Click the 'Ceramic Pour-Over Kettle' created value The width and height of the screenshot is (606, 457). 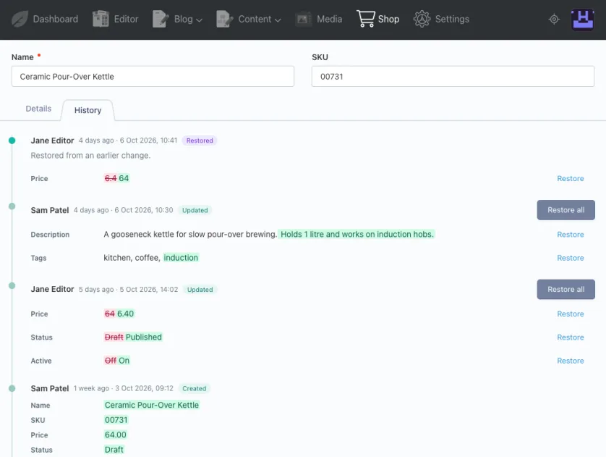[x=152, y=405]
